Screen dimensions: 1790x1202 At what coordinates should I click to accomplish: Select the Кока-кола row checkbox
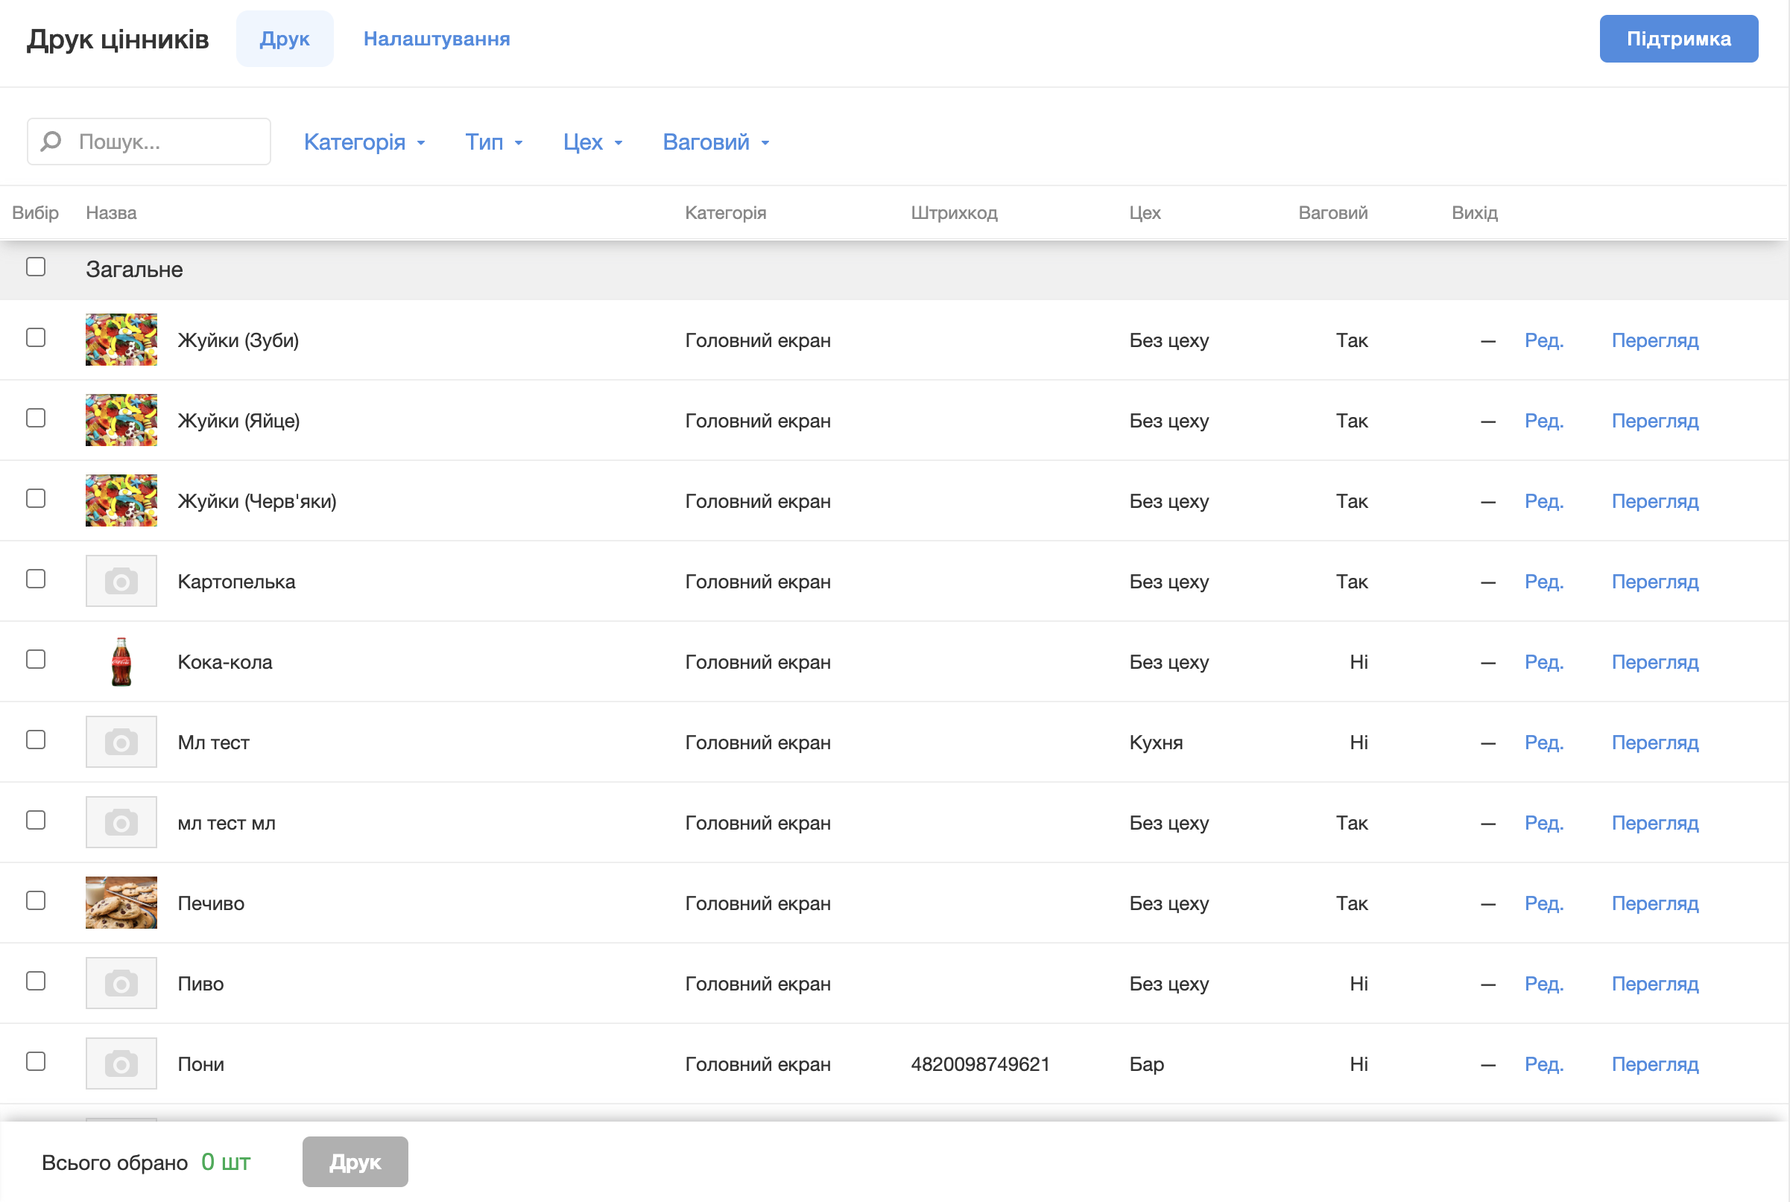pyautogui.click(x=36, y=659)
